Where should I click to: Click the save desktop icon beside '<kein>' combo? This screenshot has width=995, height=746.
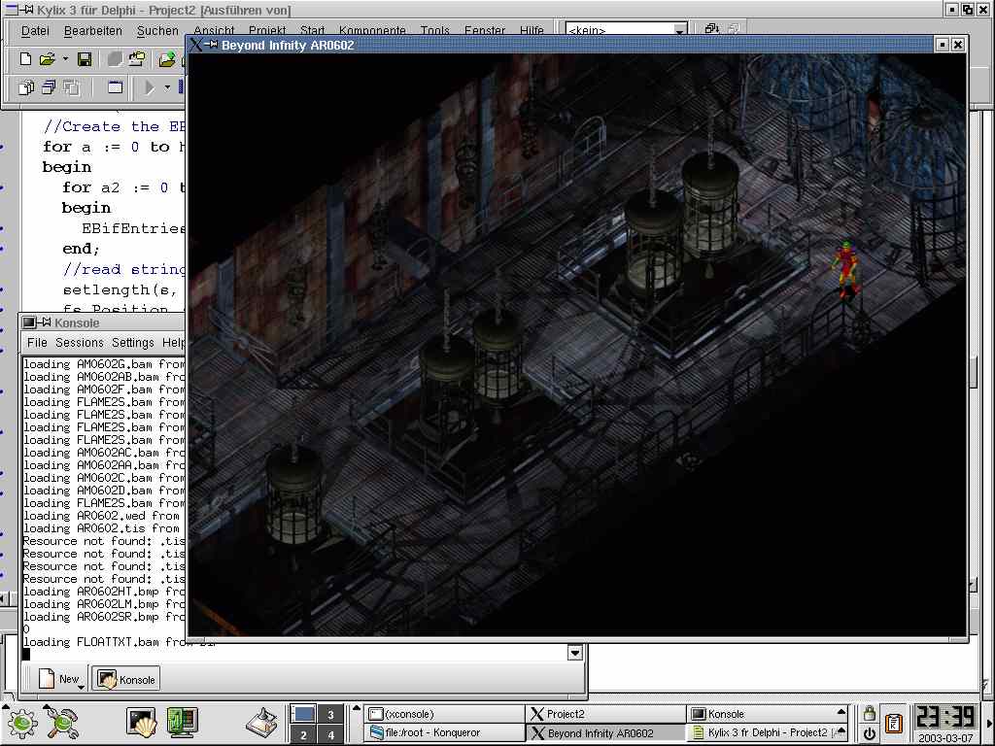tap(711, 28)
